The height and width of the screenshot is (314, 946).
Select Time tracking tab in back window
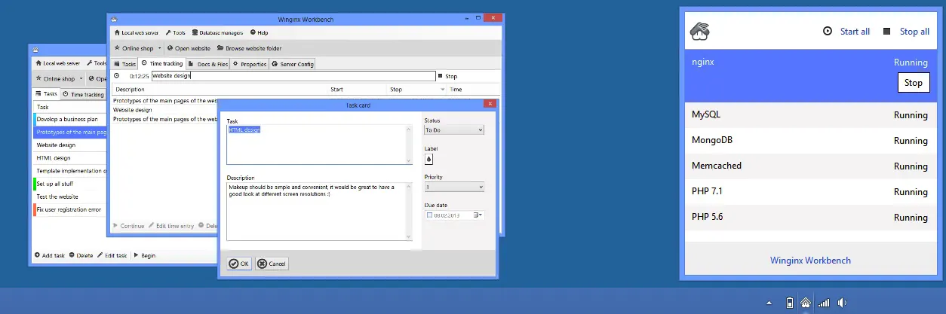click(x=84, y=94)
